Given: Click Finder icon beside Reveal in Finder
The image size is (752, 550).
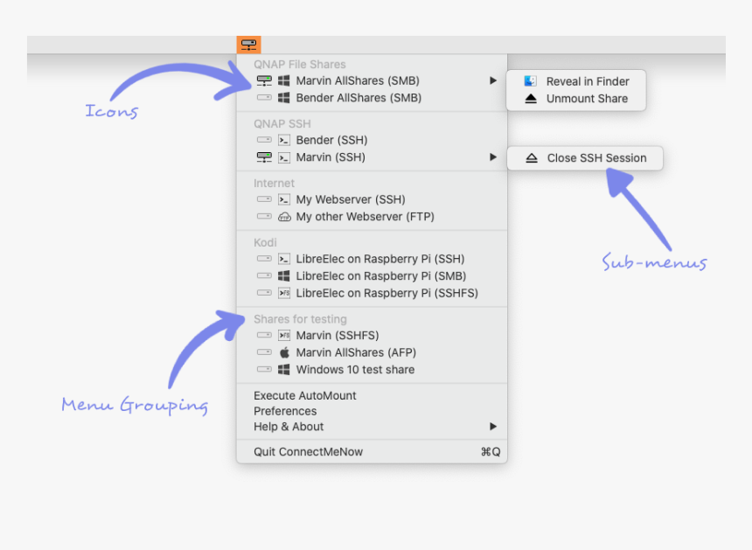Looking at the screenshot, I should coord(531,81).
